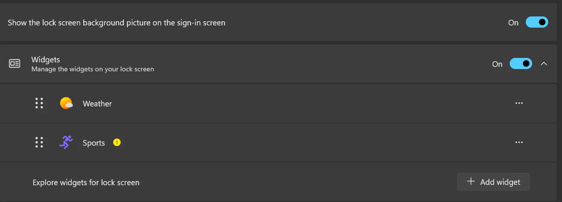Image resolution: width=562 pixels, height=202 pixels.
Task: Click the Widgets section header title
Action: coord(46,60)
